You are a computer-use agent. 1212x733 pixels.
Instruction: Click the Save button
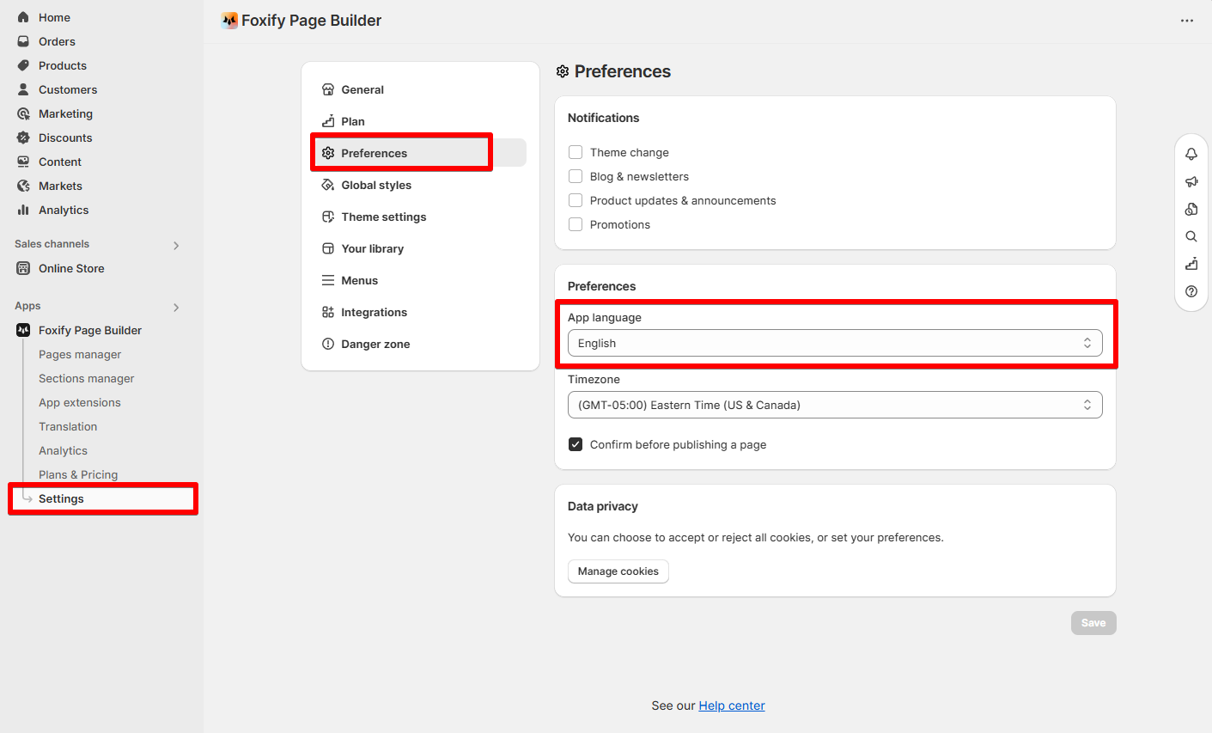1093,623
